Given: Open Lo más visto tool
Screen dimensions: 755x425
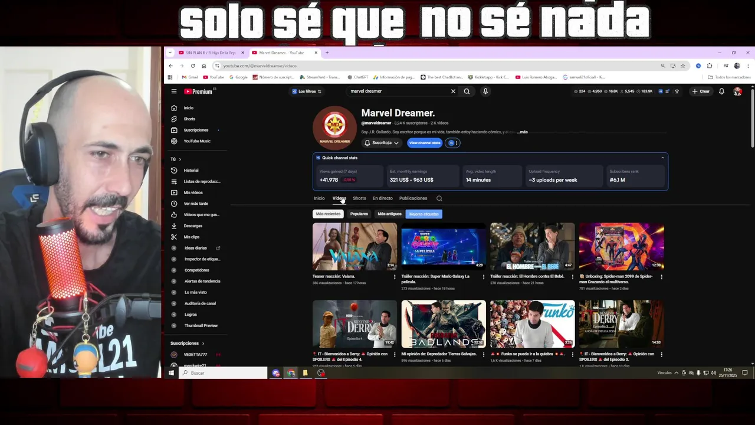Looking at the screenshot, I should pyautogui.click(x=195, y=292).
